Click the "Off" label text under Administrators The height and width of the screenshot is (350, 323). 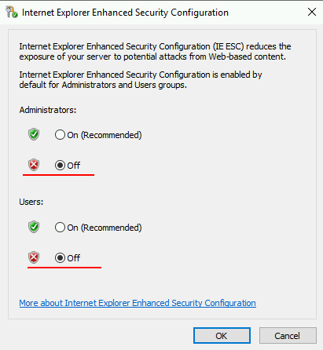pyautogui.click(x=74, y=166)
